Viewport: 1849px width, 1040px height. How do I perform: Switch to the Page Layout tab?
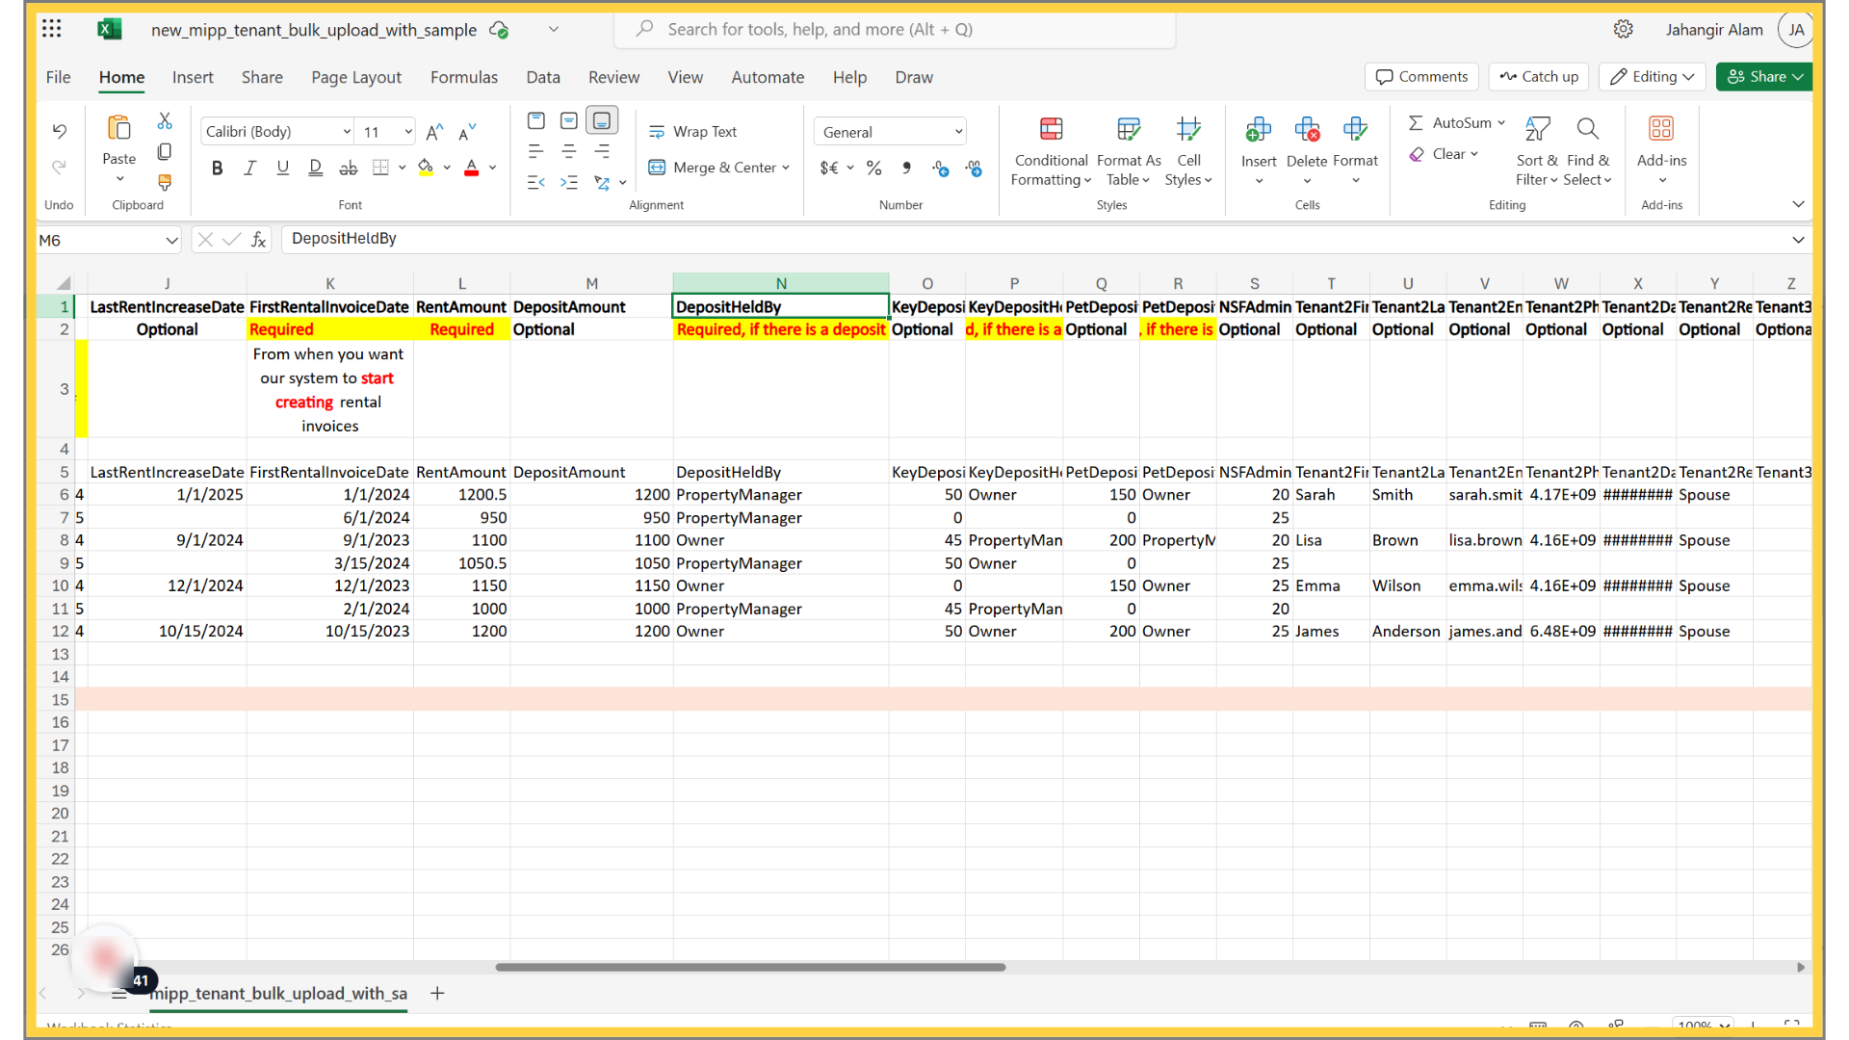[x=356, y=77]
